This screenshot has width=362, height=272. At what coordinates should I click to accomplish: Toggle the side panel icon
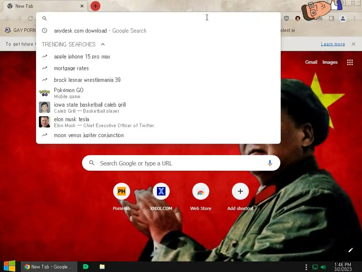332,18
